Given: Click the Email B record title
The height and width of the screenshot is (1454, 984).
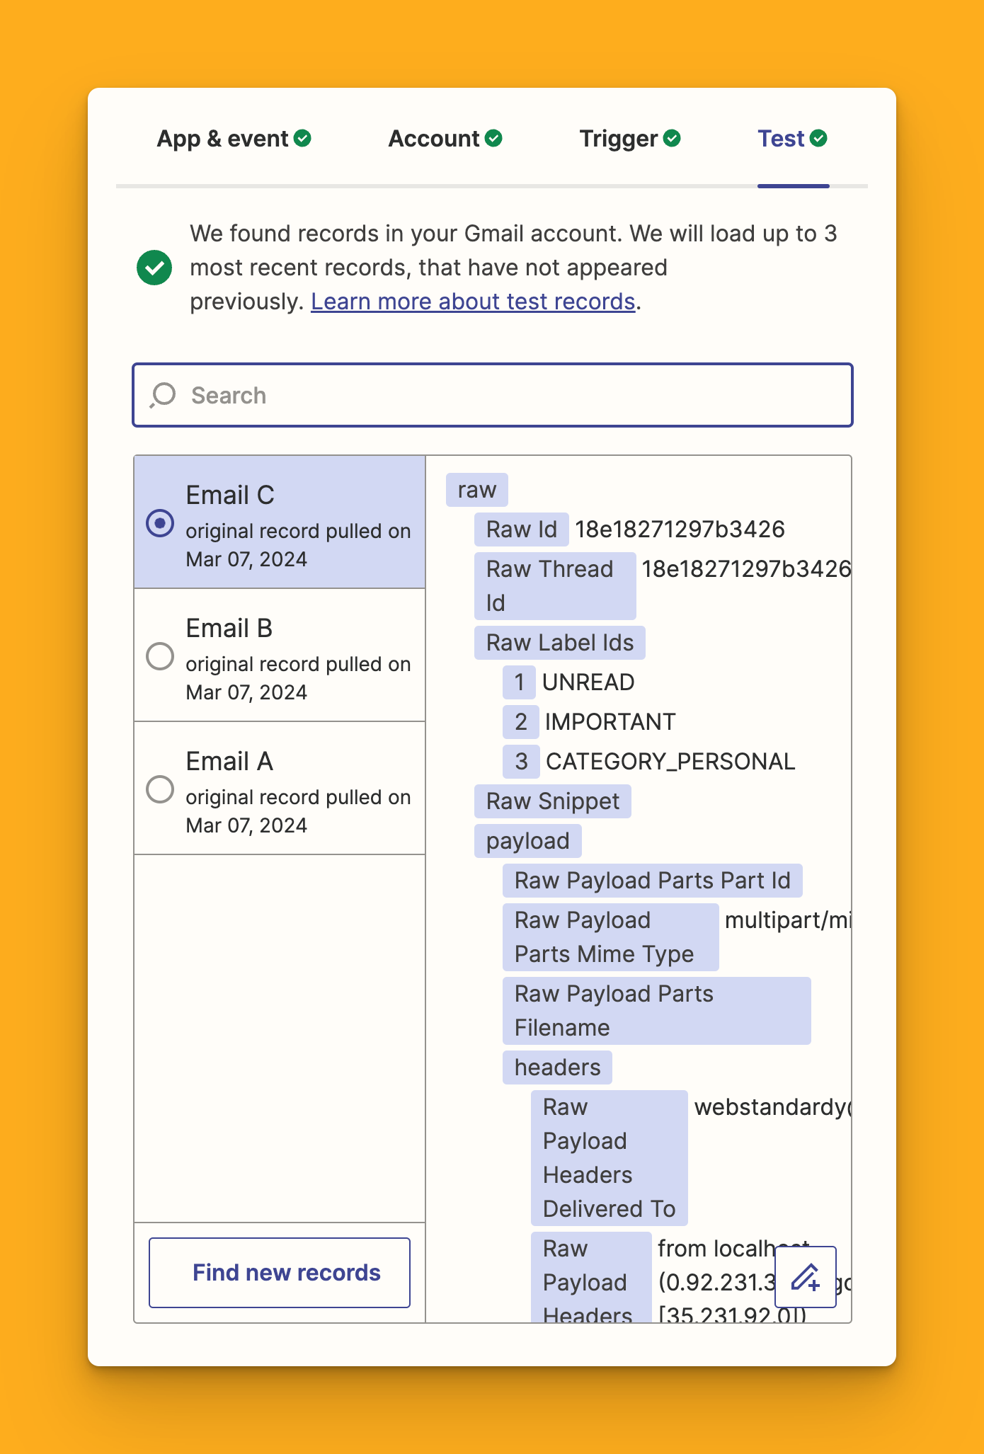Looking at the screenshot, I should pos(229,629).
